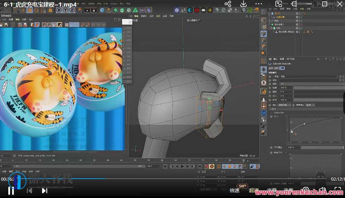This screenshot has height=198, width=345.
Task: Click the axis L-shaped mode icon in side palette
Action: (264, 61)
